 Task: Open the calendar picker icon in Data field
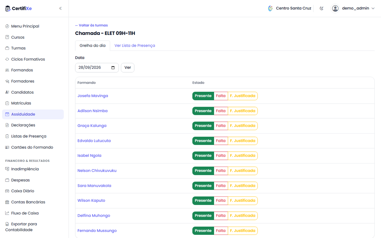coord(113,68)
